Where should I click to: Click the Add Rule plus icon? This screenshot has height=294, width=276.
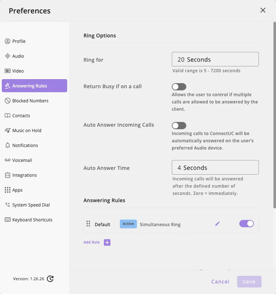[107, 242]
